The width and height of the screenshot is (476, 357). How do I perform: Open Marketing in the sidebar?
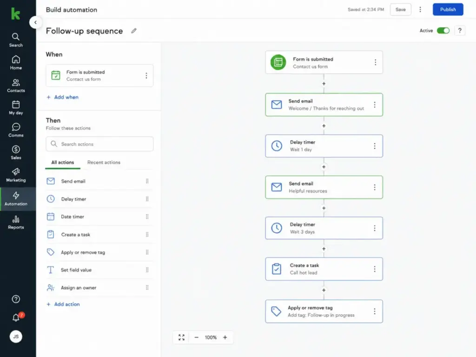[16, 175]
